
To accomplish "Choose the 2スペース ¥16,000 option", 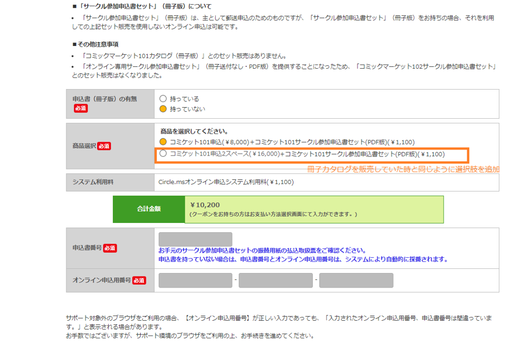I will tap(163, 154).
